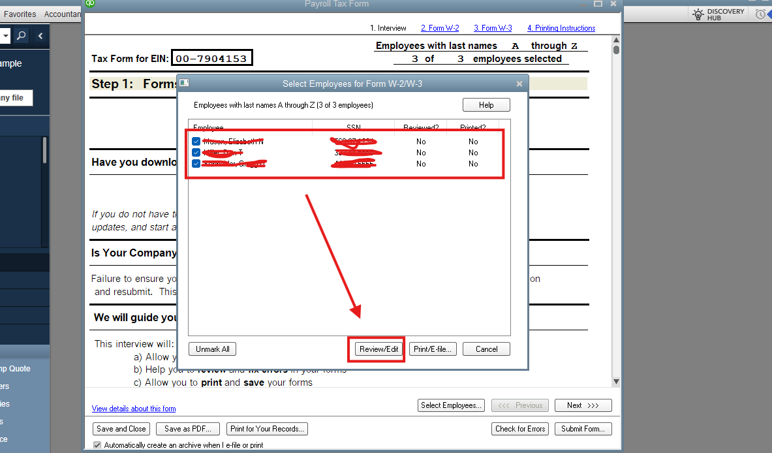Screen dimensions: 772x453
Task: Click the left panel scrollbar thumb
Action: (x=44, y=150)
